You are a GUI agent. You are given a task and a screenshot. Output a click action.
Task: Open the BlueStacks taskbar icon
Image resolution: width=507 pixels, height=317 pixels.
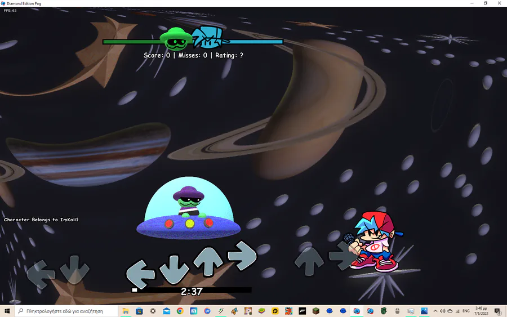261,311
